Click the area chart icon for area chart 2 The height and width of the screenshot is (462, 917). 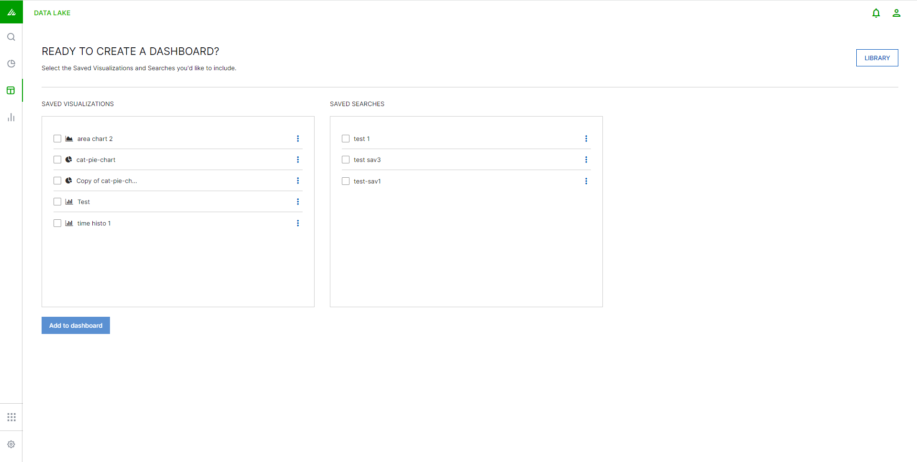tap(69, 139)
